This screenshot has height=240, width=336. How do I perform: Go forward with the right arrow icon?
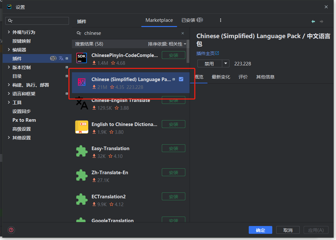(321, 21)
